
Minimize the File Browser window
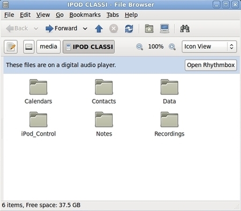[x=216, y=5]
